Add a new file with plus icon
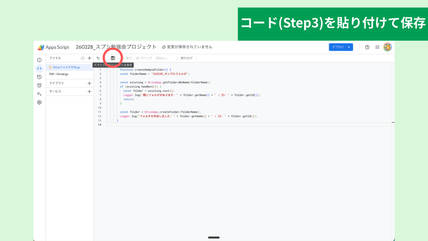The height and width of the screenshot is (241, 428). click(89, 58)
